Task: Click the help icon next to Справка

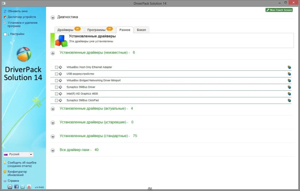Action: pos(5,181)
